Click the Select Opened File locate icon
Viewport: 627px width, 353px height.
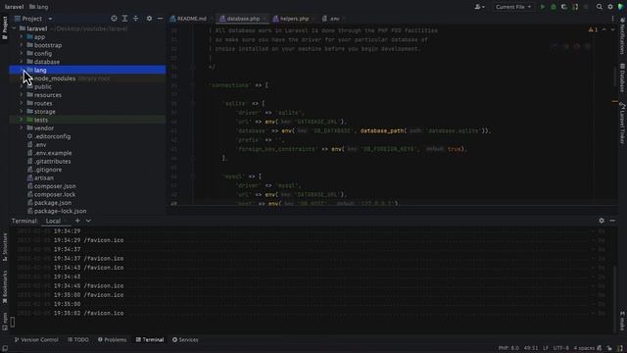tap(114, 19)
